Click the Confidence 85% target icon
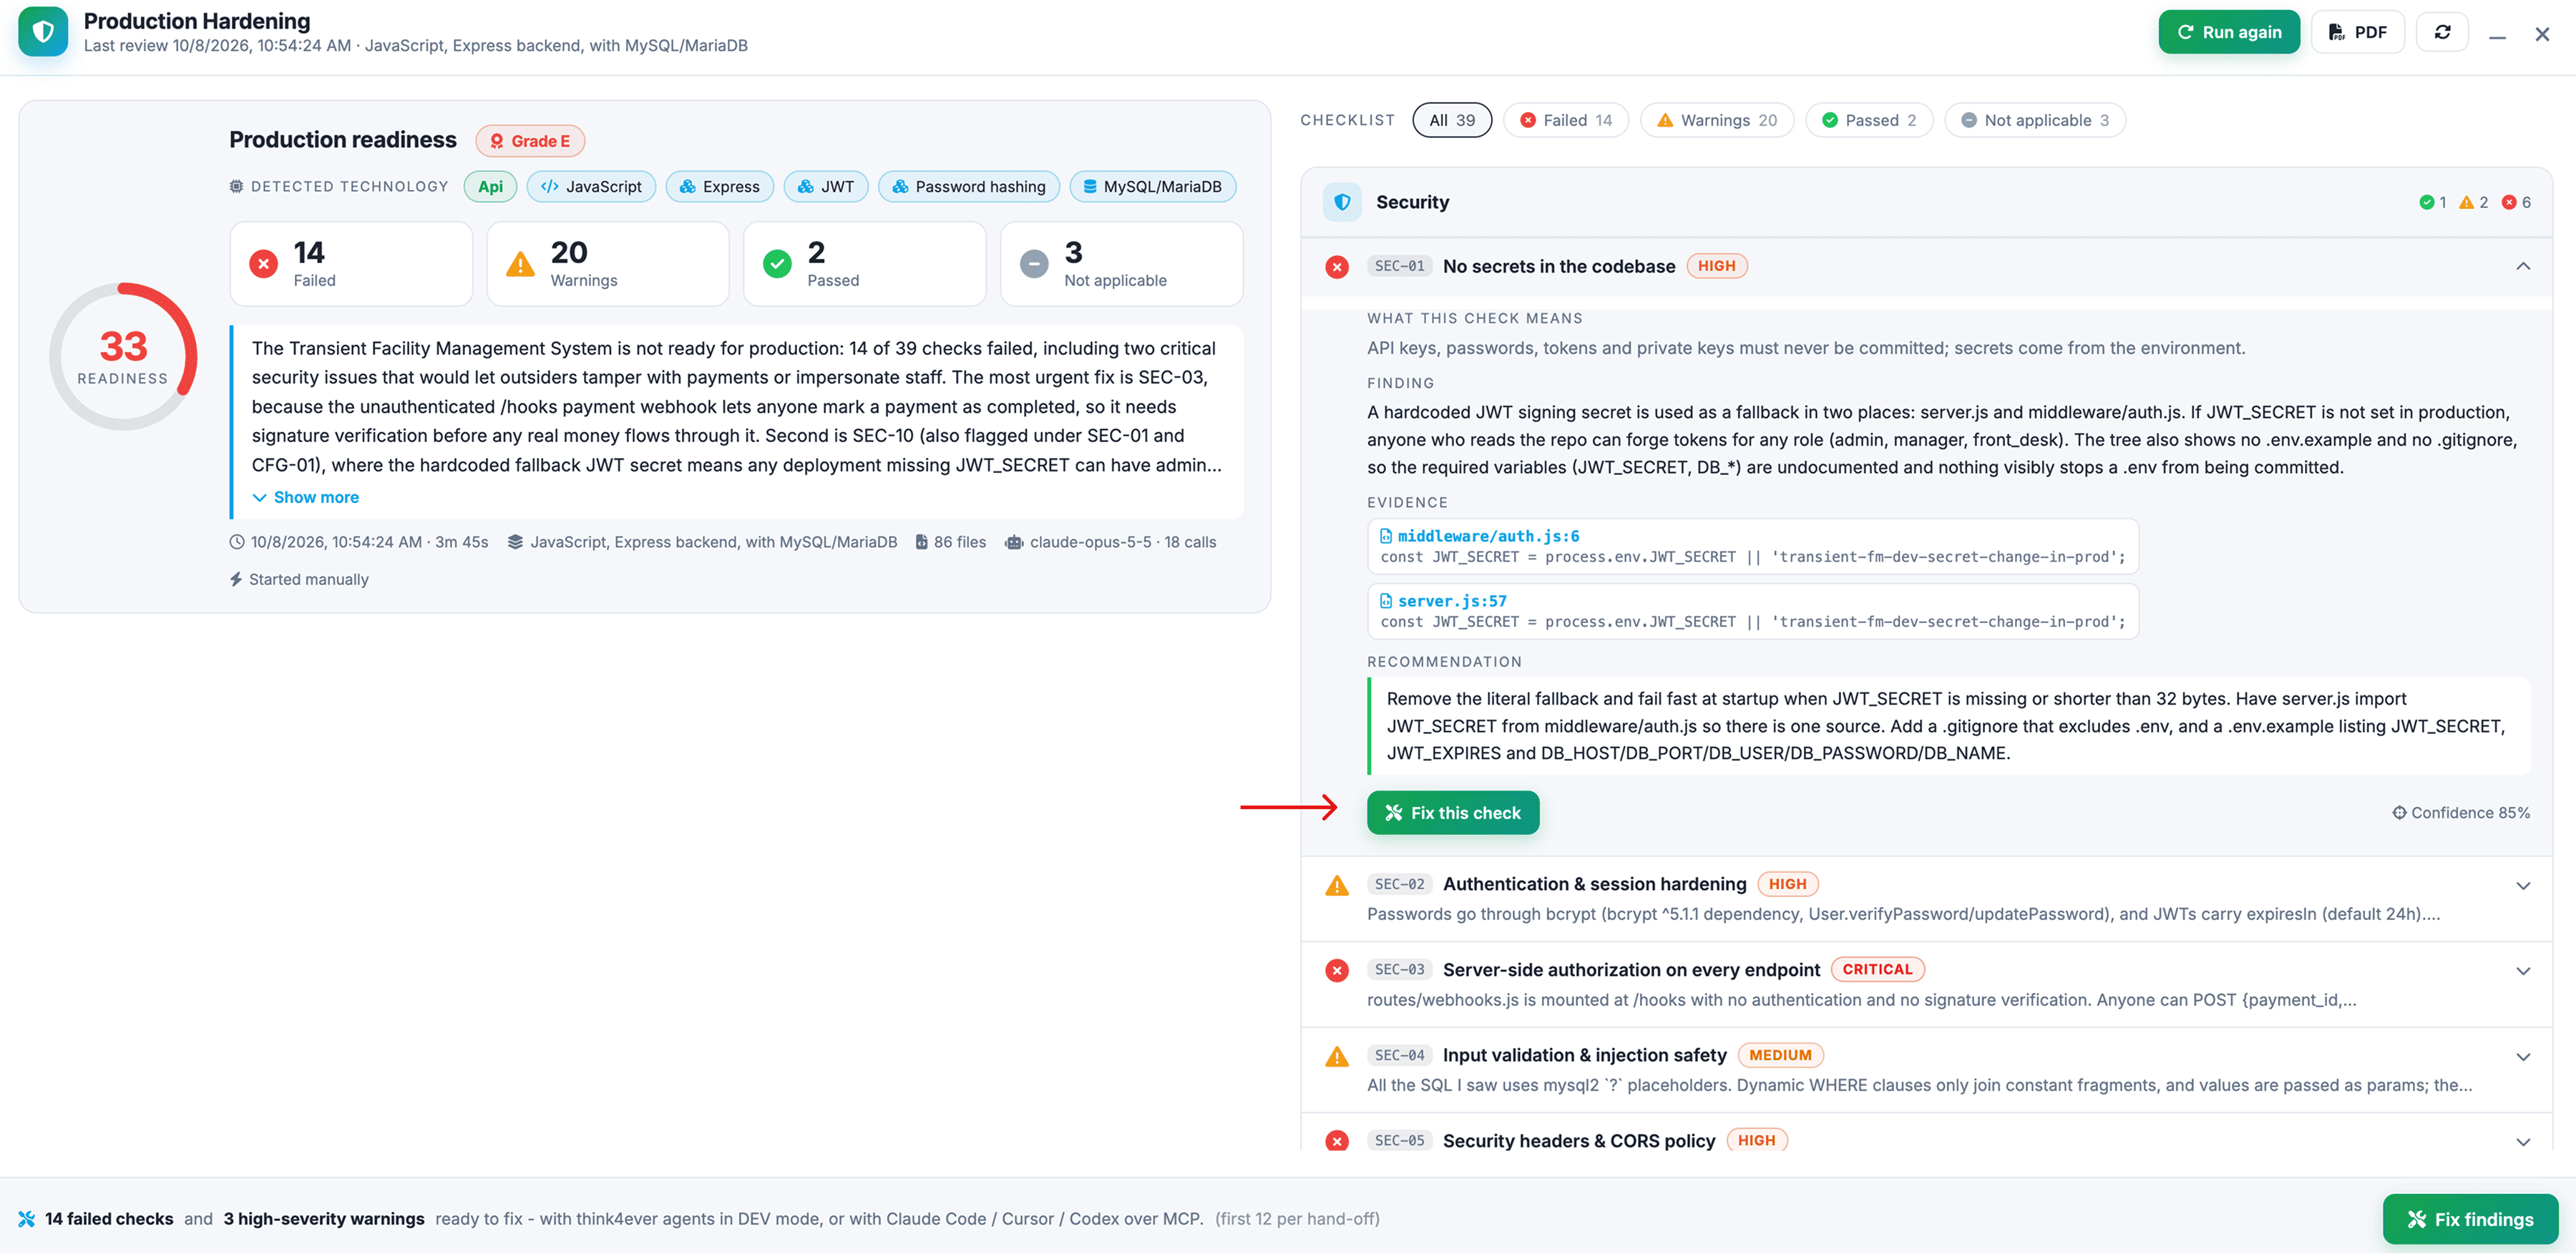The height and width of the screenshot is (1254, 2576). tap(2399, 813)
